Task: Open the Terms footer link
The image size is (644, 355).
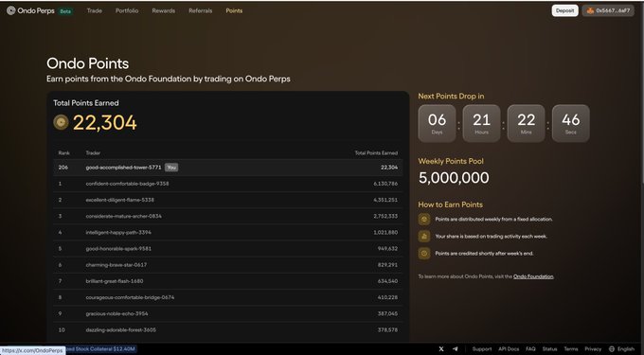Action: pos(571,348)
